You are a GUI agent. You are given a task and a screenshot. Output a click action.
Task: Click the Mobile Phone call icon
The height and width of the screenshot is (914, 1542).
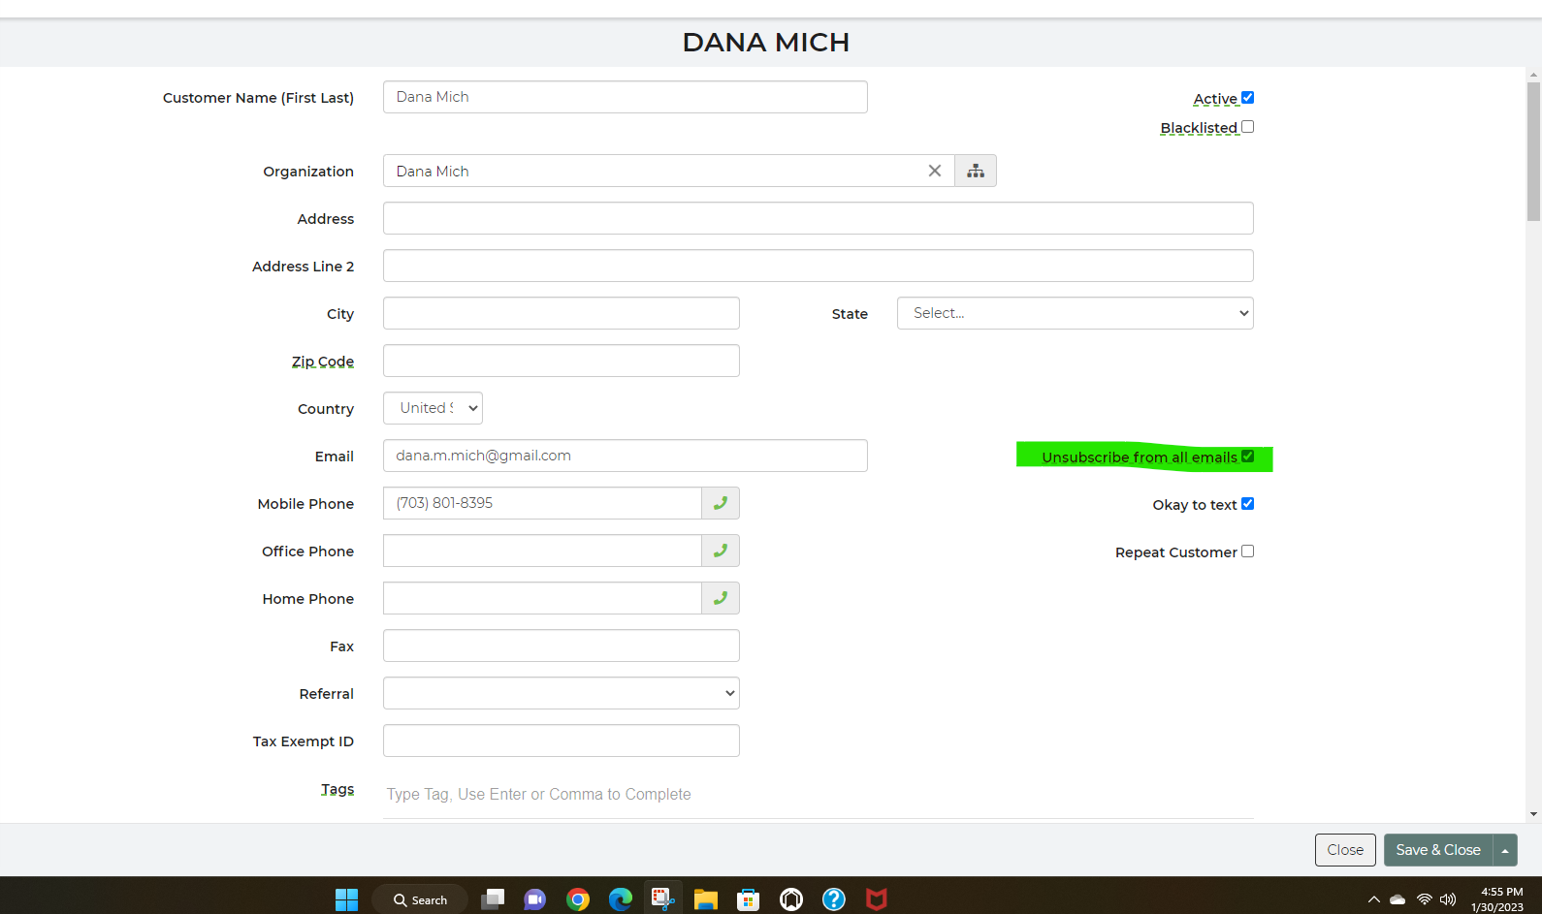tap(721, 503)
